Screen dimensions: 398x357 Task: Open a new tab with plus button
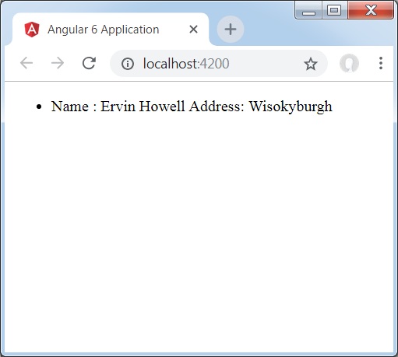coord(231,30)
